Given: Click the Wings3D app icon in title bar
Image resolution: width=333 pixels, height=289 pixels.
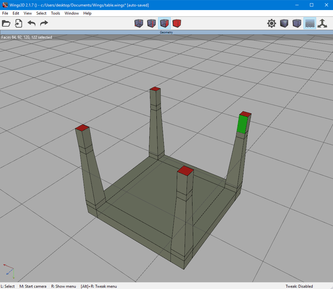Looking at the screenshot, I should pyautogui.click(x=5, y=5).
